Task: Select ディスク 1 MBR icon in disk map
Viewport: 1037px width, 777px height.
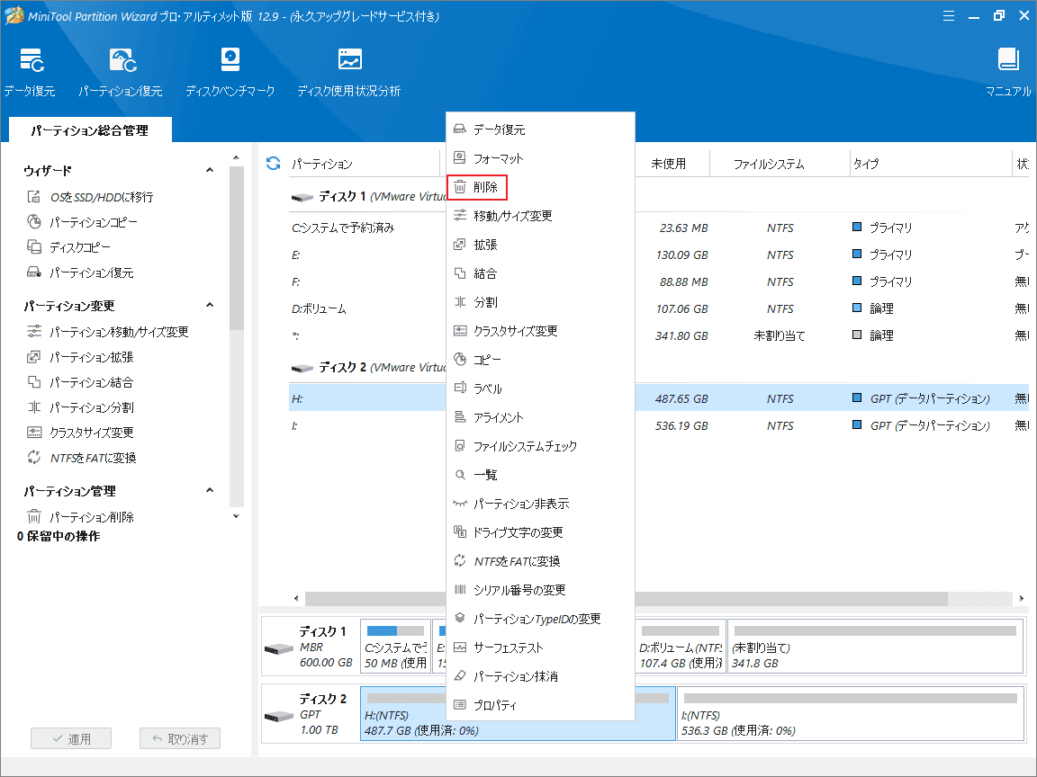Action: point(278,648)
